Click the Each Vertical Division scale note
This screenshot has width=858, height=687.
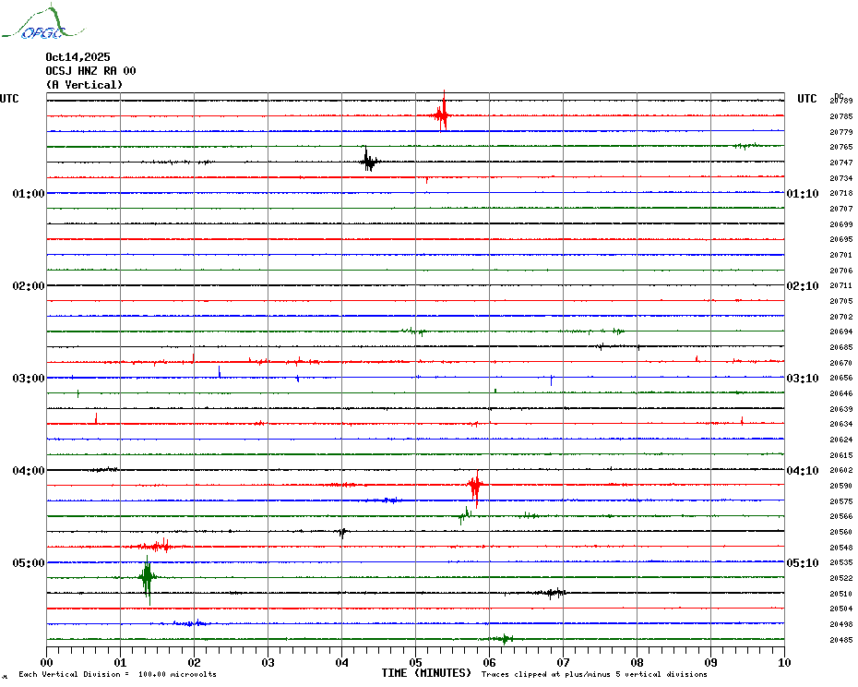pyautogui.click(x=117, y=675)
